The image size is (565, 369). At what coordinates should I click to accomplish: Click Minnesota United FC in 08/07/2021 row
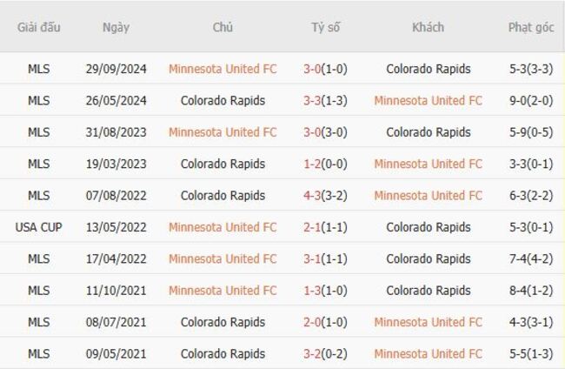click(x=428, y=322)
